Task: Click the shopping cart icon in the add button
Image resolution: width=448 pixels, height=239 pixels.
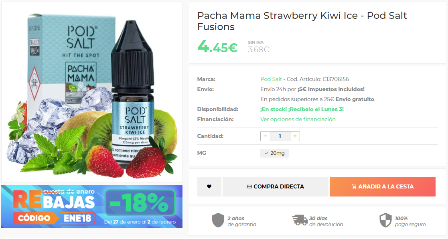Action: [x=354, y=186]
